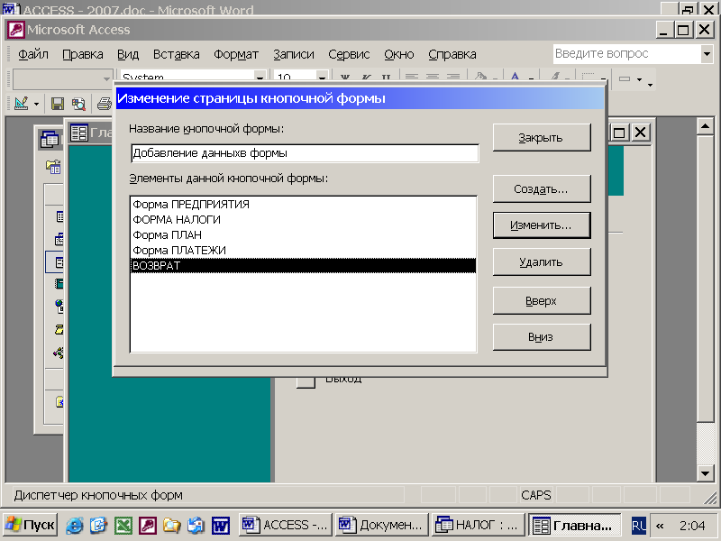Open the Файл menu
The height and width of the screenshot is (541, 721).
(x=33, y=54)
